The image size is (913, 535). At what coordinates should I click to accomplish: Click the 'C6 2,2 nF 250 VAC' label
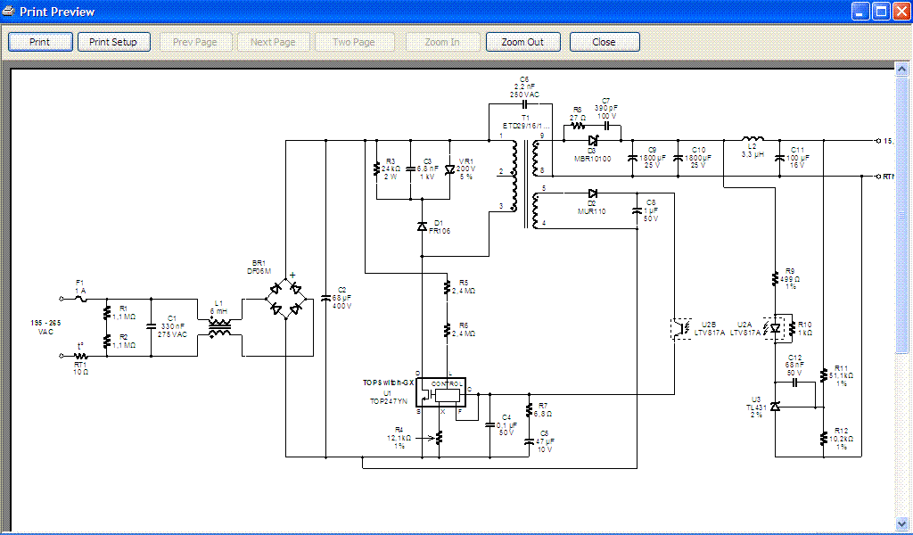point(524,86)
